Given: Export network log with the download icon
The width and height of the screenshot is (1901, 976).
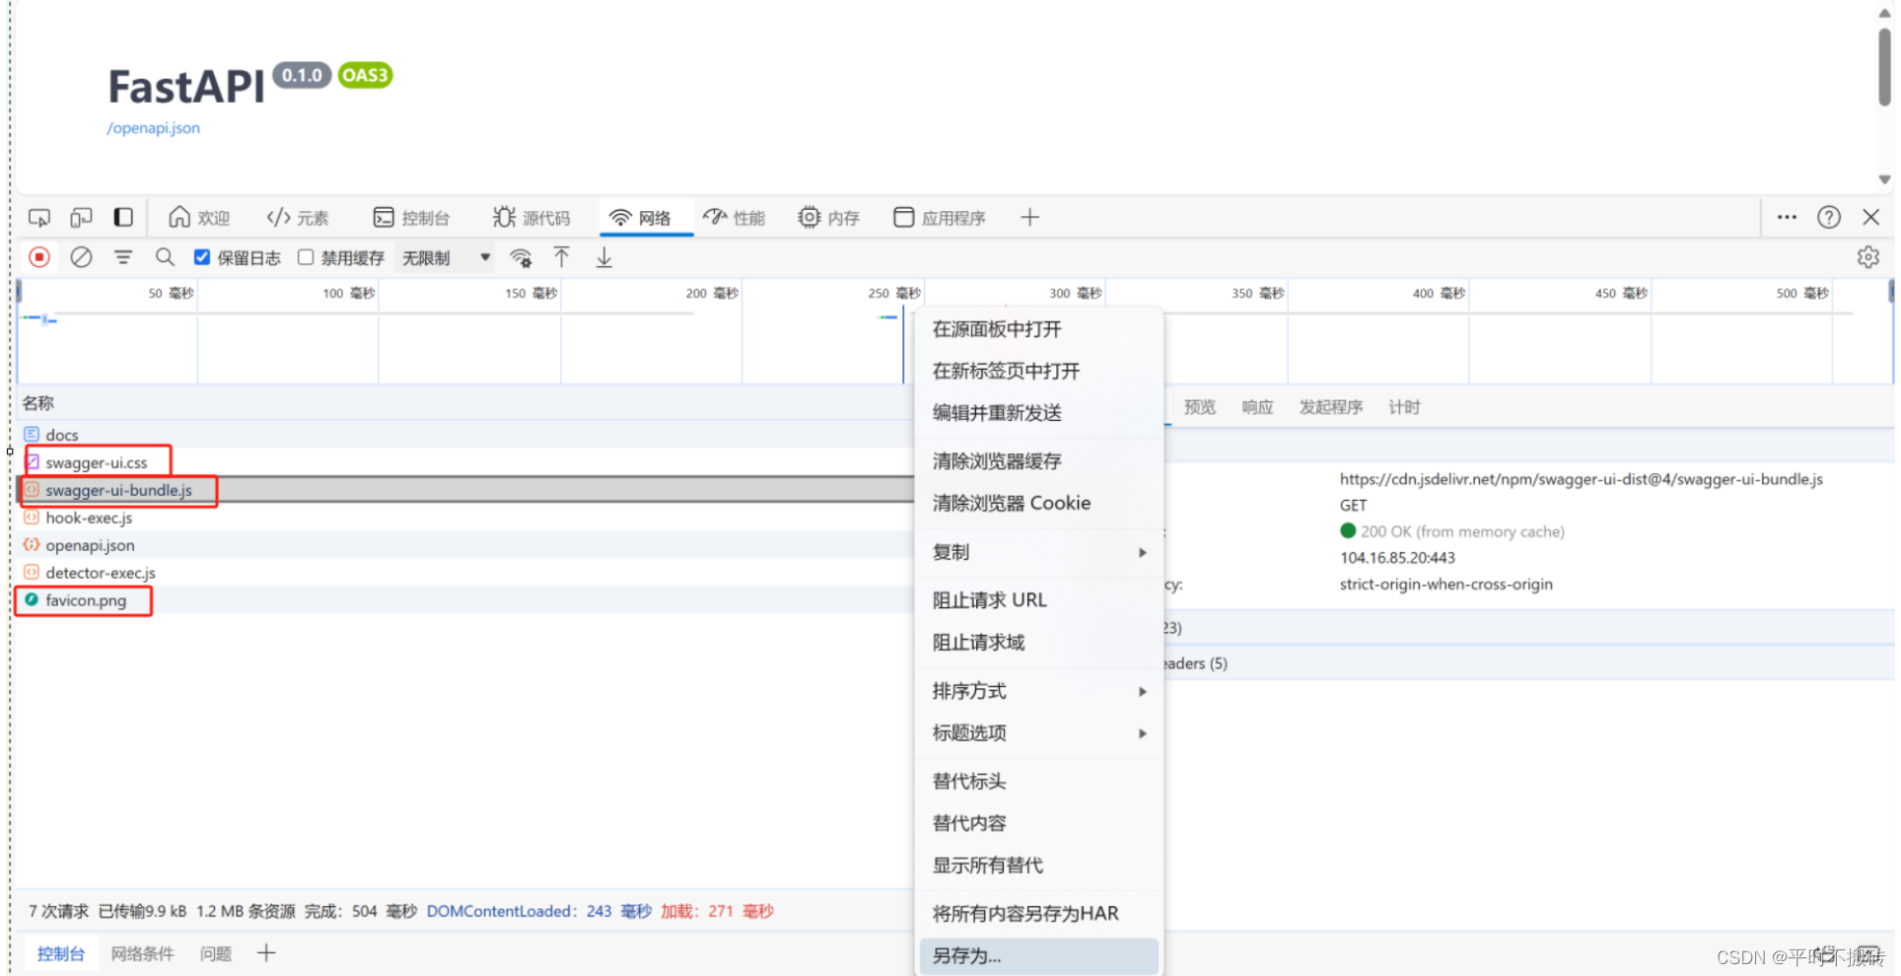Looking at the screenshot, I should tap(602, 257).
